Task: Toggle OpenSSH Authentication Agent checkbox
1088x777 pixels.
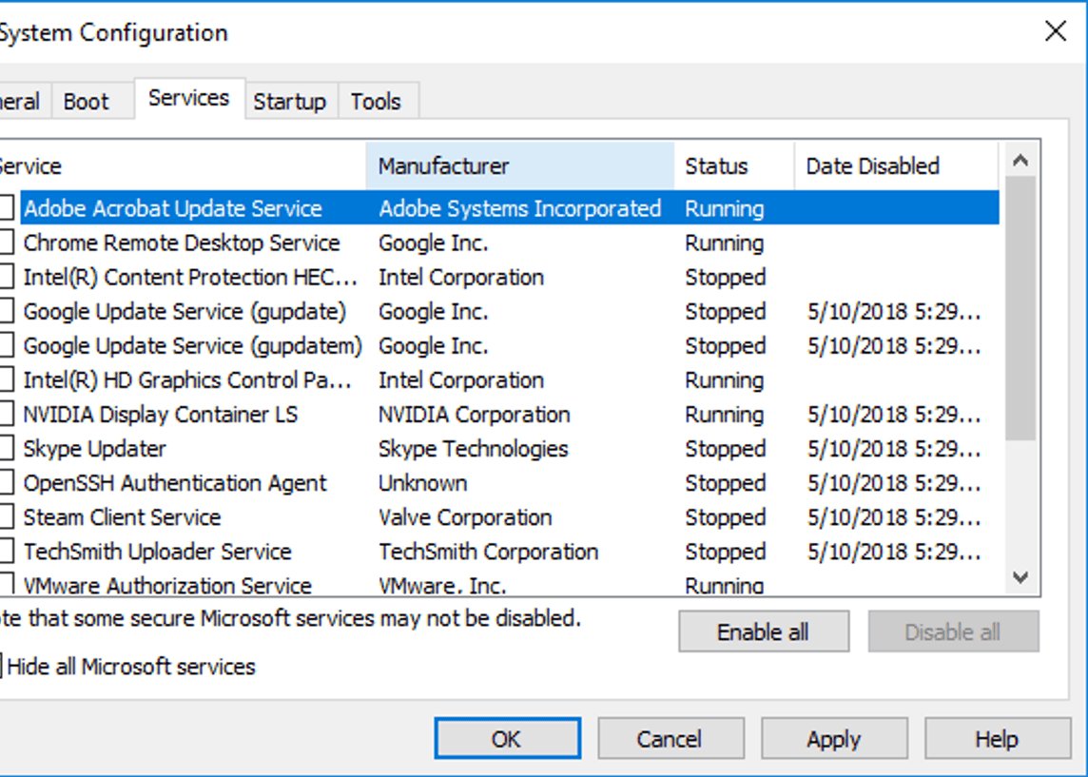Action: 6,483
